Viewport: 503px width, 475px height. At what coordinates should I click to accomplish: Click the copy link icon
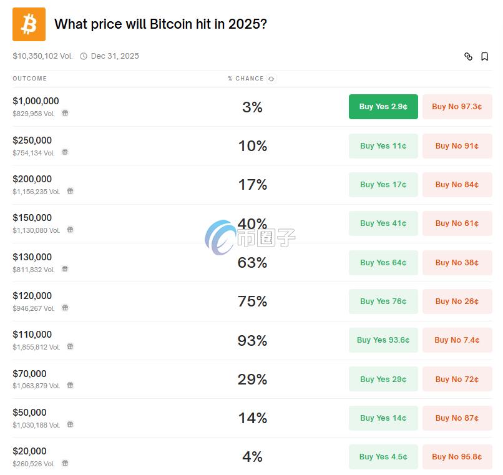[x=469, y=56]
